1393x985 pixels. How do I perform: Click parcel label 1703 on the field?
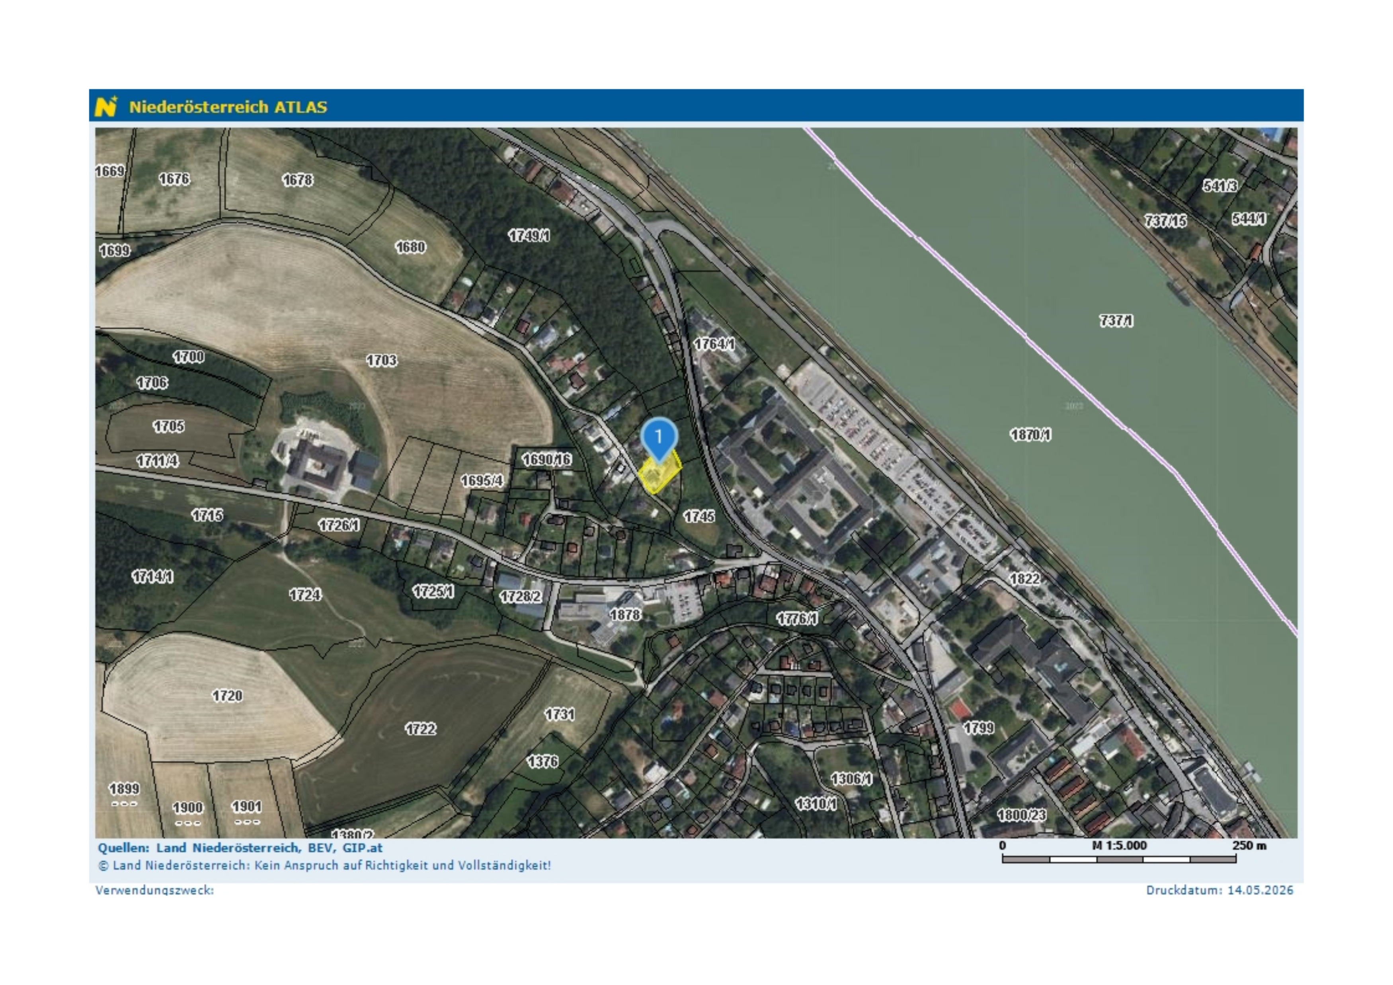click(382, 360)
